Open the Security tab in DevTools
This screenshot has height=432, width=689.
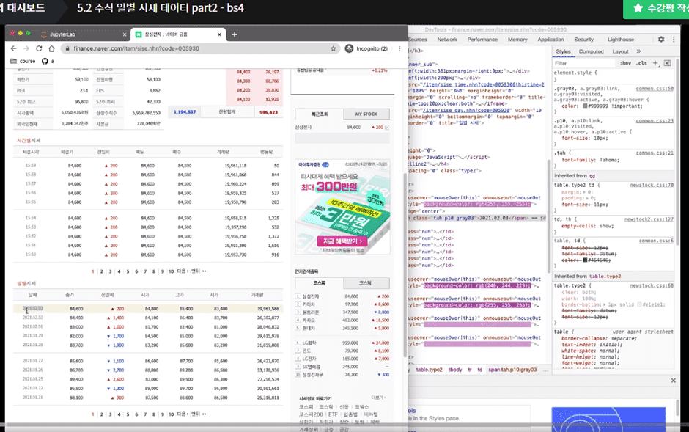[583, 40]
